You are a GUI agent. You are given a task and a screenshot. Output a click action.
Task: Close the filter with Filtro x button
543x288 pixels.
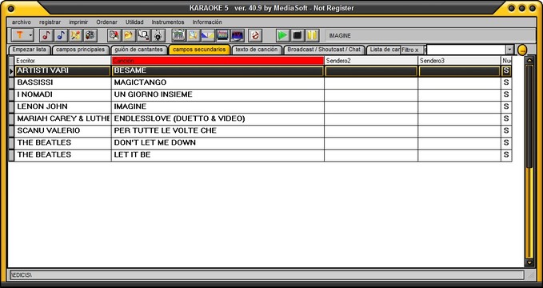pyautogui.click(x=411, y=50)
